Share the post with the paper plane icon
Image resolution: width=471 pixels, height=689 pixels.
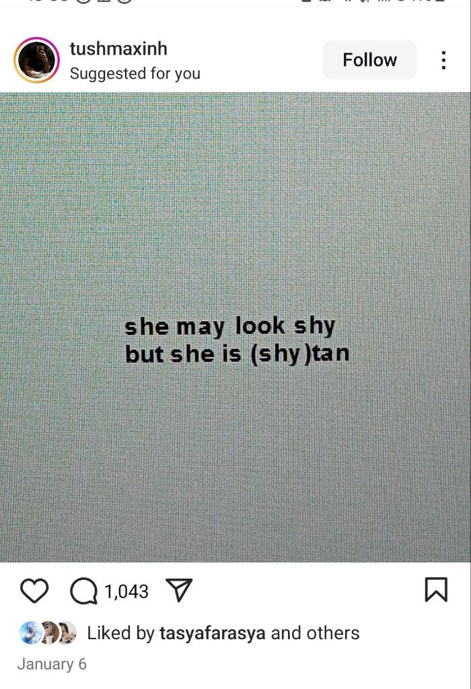[179, 589]
